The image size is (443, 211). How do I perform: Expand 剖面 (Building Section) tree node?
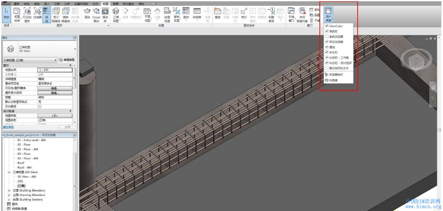(9, 200)
